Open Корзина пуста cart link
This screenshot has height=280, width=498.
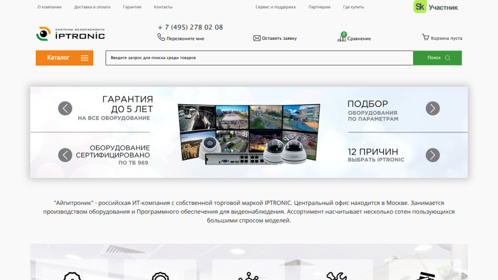[446, 39]
